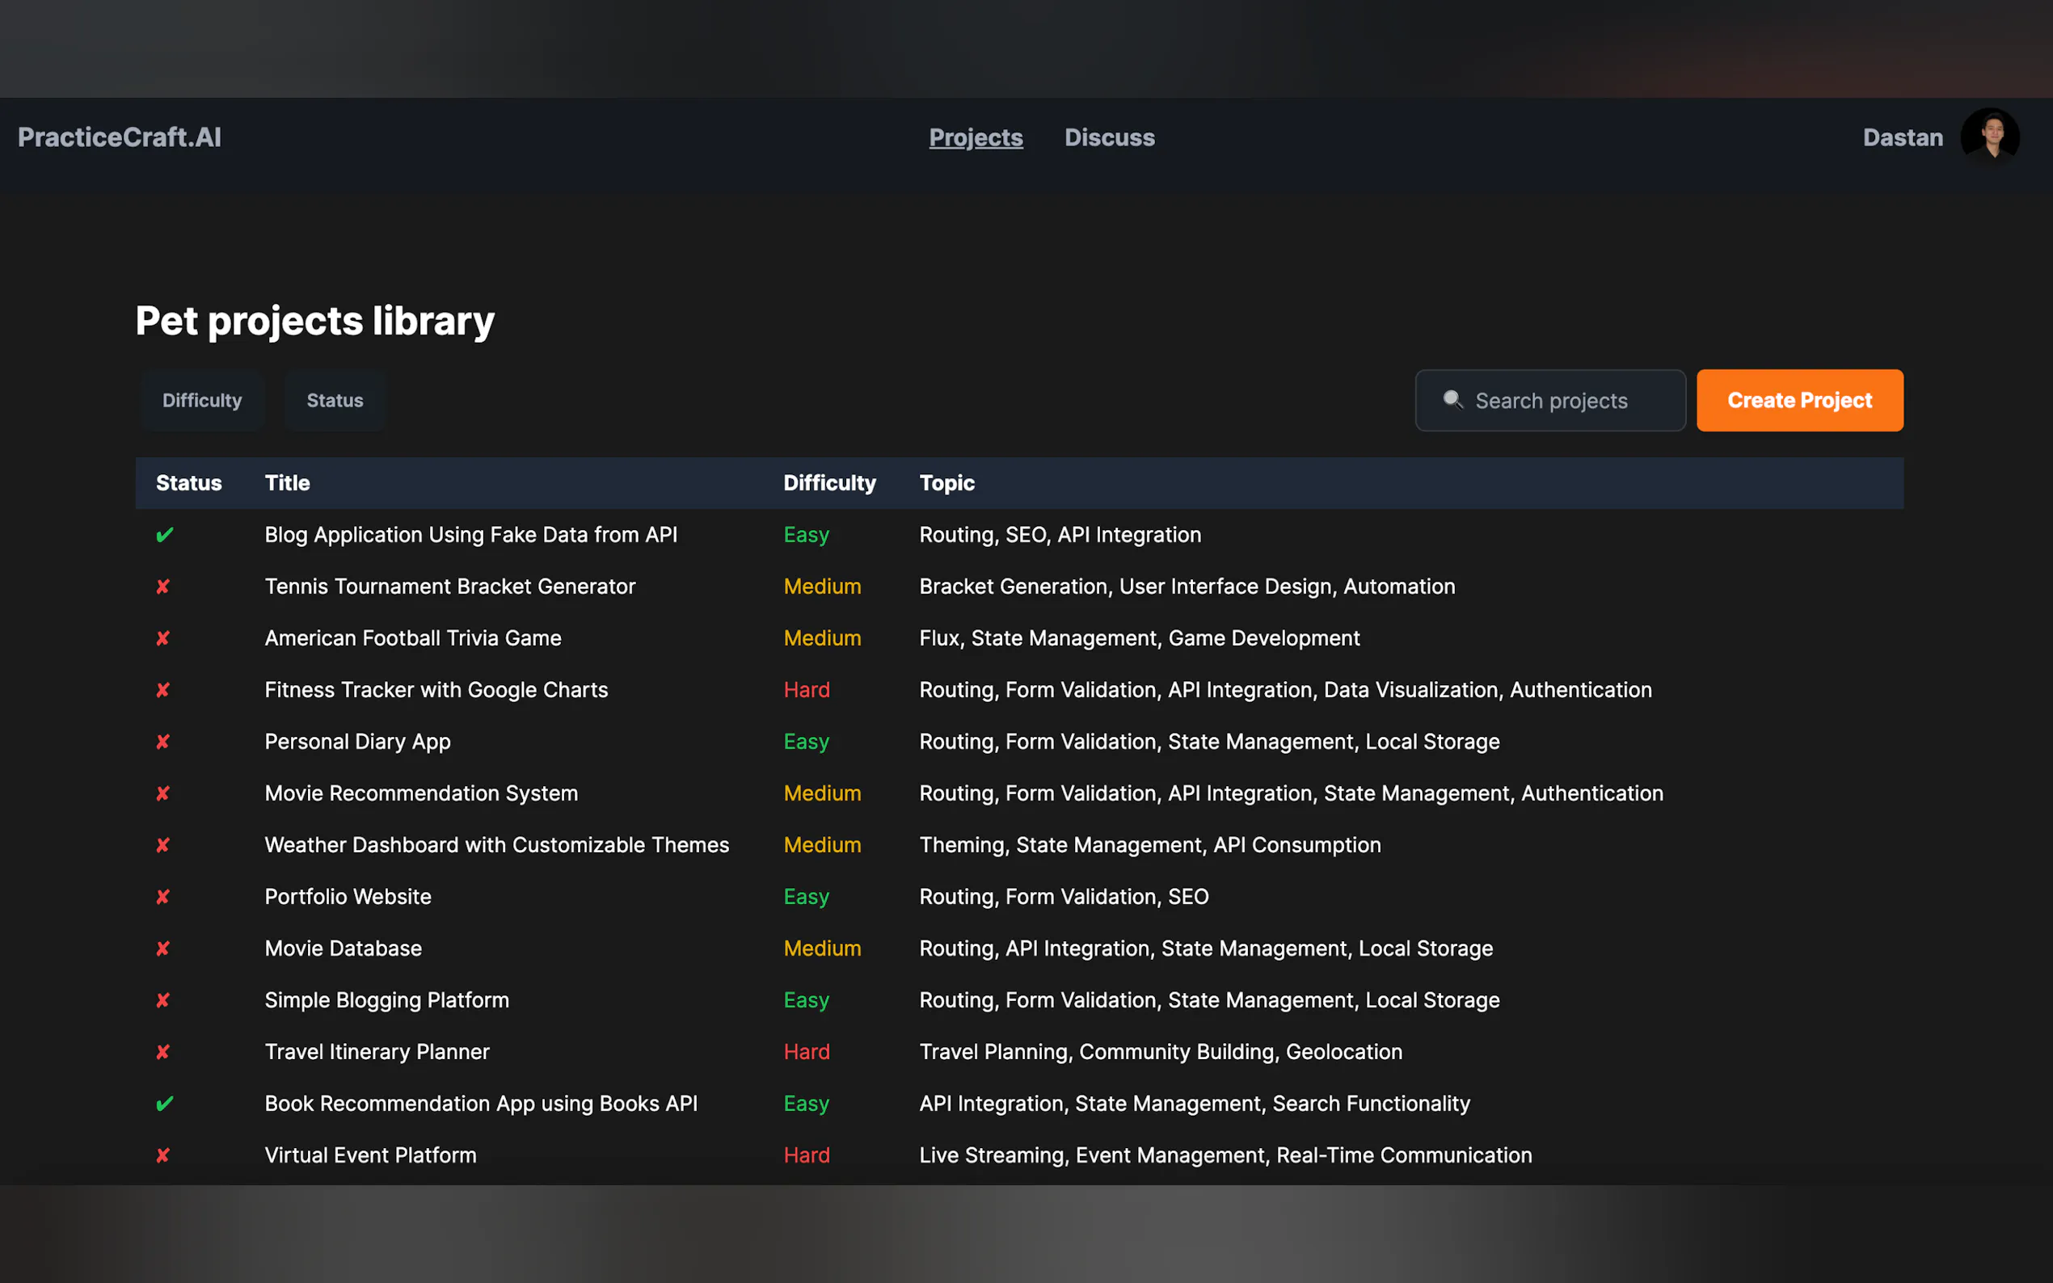Open American Football Trivia Game project
Screen dimensions: 2053x1283
[412, 638]
